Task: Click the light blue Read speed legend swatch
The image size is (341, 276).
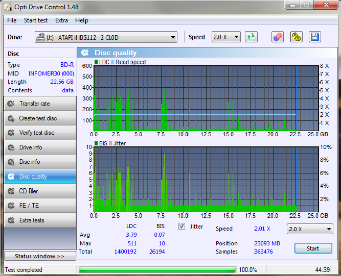Action: pyautogui.click(x=112, y=62)
